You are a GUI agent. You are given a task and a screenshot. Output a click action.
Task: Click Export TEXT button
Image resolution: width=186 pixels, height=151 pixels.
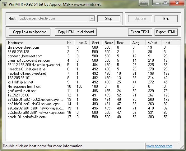pyautogui.click(x=140, y=32)
